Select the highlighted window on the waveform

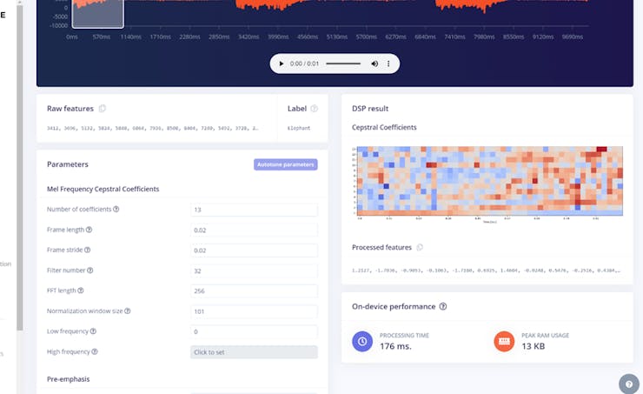coord(98,14)
